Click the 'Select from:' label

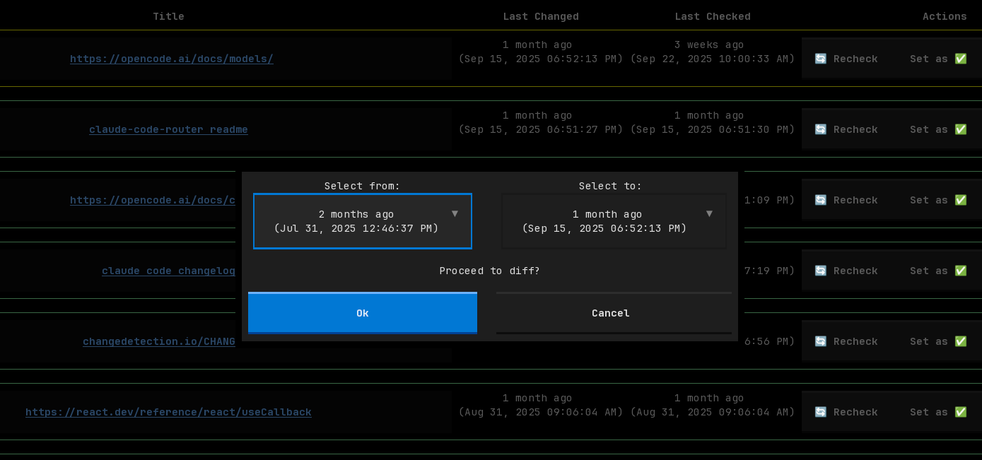(363, 186)
